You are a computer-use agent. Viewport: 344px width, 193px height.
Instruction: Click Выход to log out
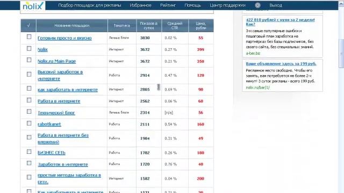[276, 5]
